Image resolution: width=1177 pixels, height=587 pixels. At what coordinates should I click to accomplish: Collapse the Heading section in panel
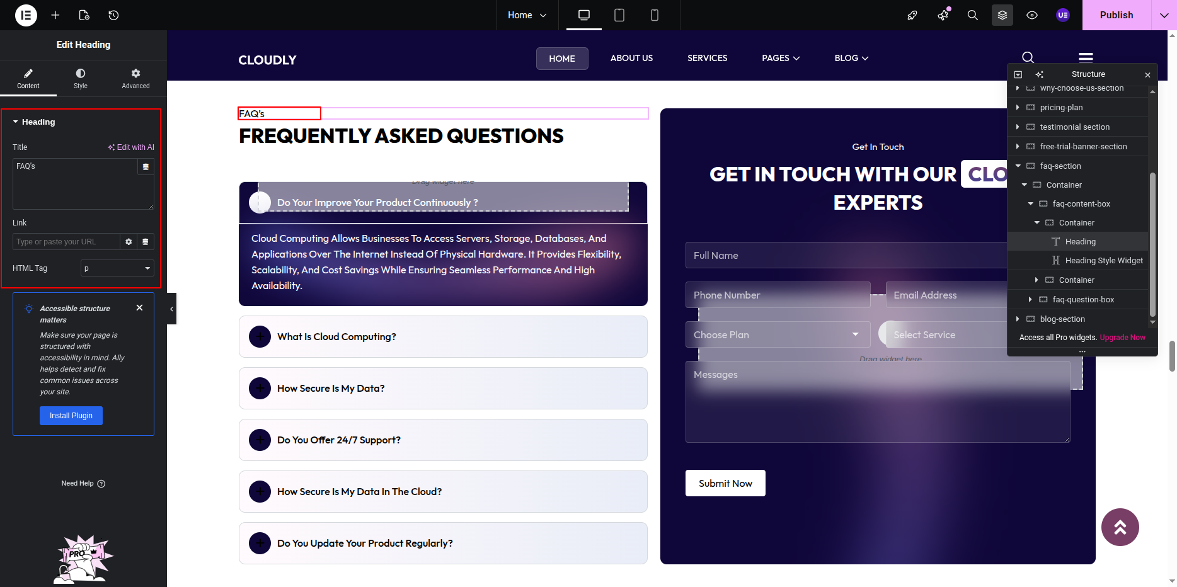pos(34,122)
